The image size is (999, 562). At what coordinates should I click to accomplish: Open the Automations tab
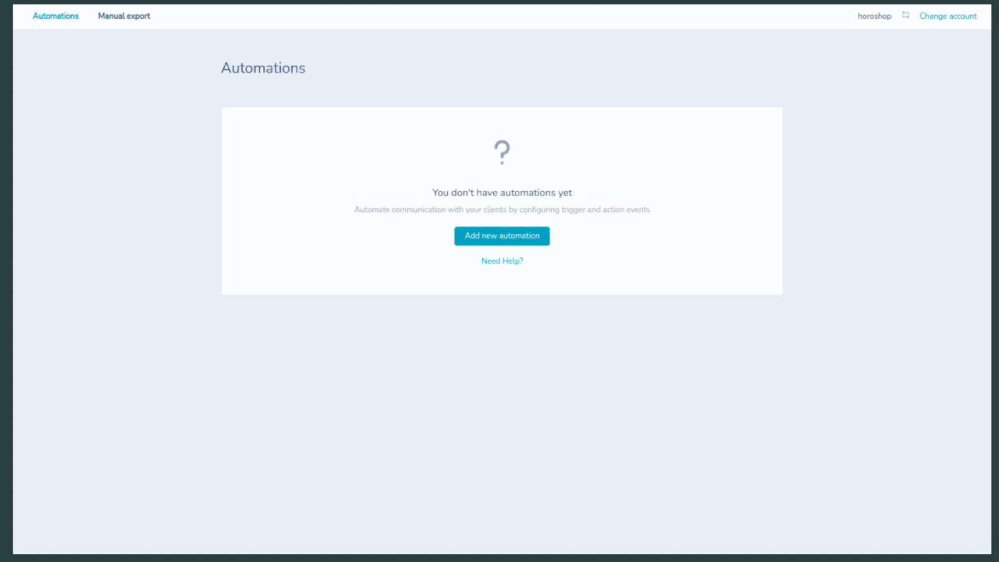point(56,16)
